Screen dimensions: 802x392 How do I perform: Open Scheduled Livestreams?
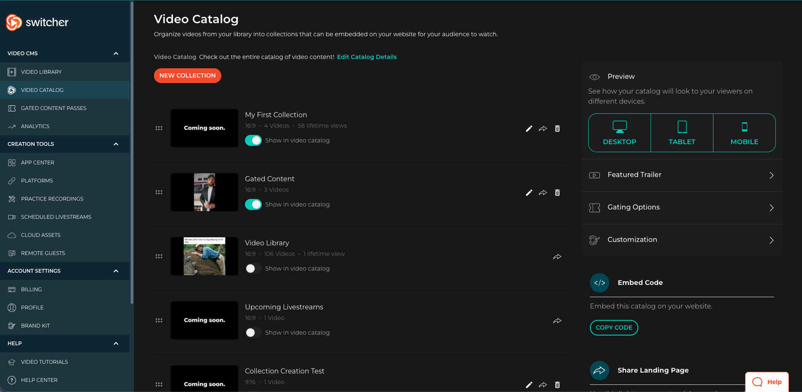[x=65, y=217]
